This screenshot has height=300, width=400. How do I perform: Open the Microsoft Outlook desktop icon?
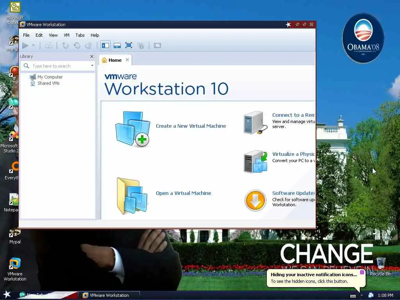(x=15, y=13)
